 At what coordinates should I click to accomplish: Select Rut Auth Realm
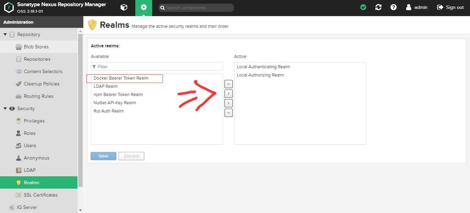click(x=157, y=111)
